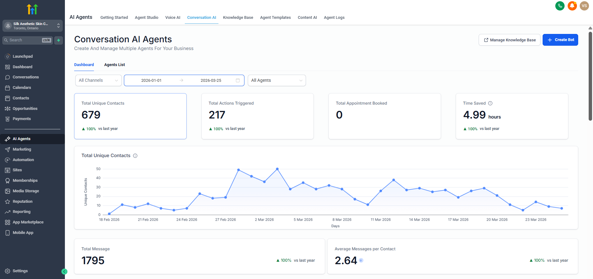
Task: Click the Time Saved info icon
Action: click(x=490, y=103)
